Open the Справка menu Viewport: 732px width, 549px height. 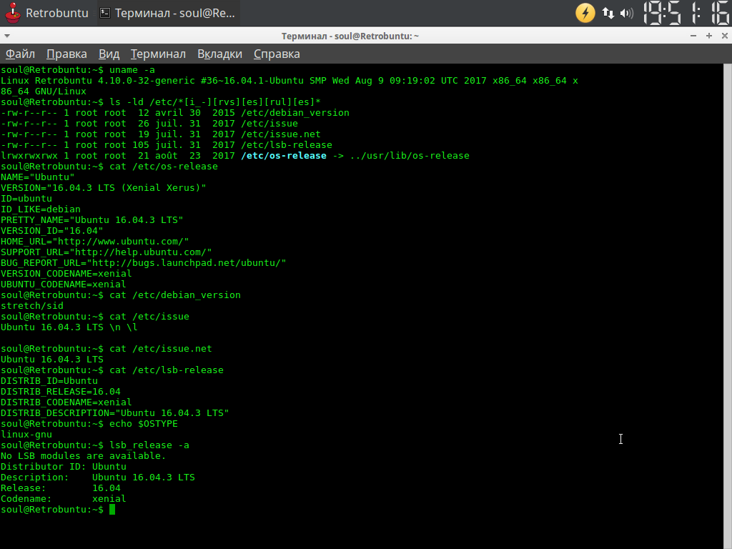pyautogui.click(x=277, y=54)
